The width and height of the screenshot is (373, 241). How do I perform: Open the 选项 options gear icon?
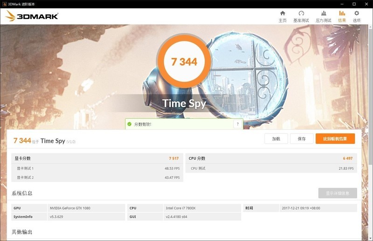click(357, 13)
